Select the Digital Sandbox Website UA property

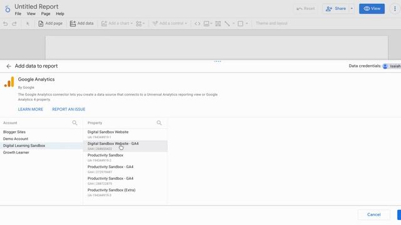point(125,134)
